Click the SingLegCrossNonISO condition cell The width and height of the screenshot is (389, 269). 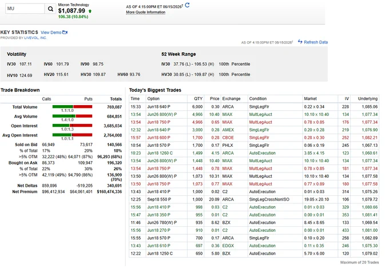pos(269,199)
